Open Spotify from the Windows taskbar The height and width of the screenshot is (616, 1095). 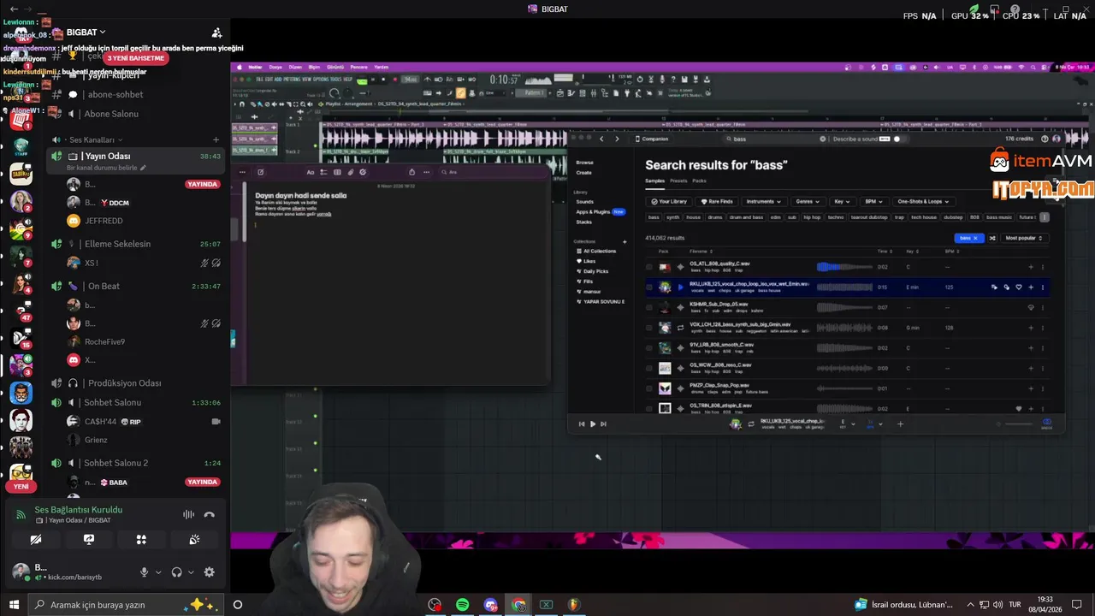pos(462,605)
